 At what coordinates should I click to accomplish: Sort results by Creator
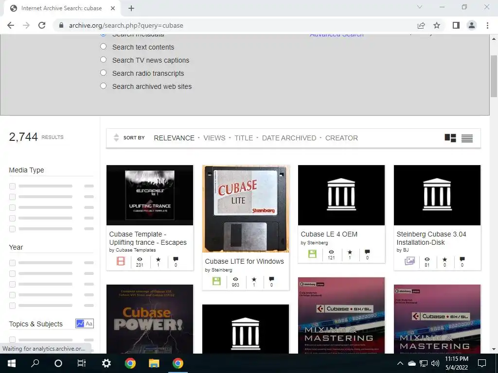click(341, 138)
